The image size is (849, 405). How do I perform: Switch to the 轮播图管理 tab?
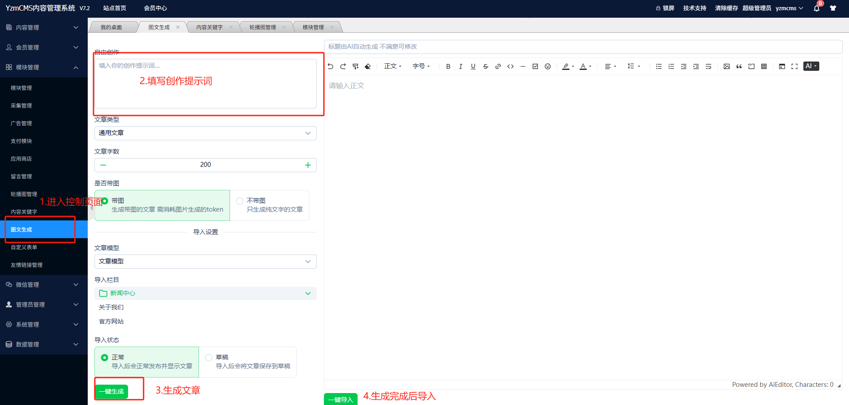click(x=262, y=27)
